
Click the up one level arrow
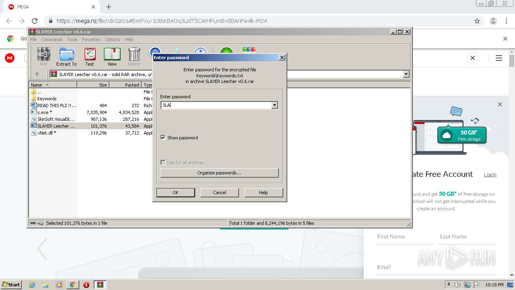click(37, 74)
